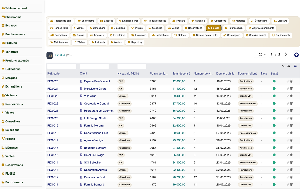
Task: Sort by the Dernière visite column header
Action: coord(225,74)
